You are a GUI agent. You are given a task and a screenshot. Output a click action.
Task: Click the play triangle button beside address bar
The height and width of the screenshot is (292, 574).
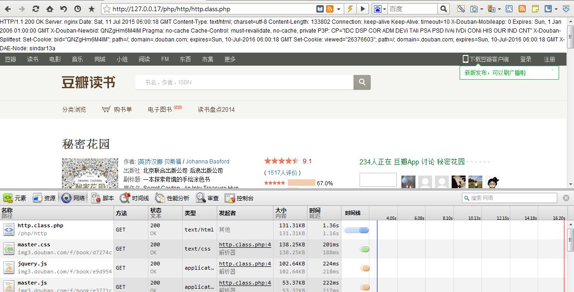pyautogui.click(x=363, y=9)
